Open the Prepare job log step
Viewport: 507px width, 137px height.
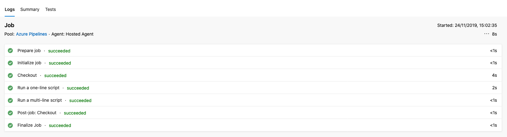[x=29, y=51]
